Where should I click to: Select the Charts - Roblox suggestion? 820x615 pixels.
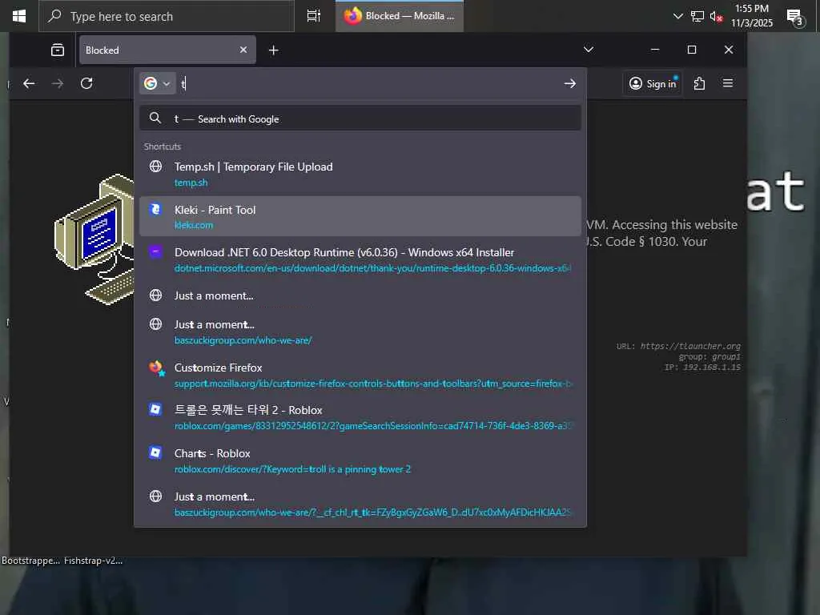[x=360, y=460]
